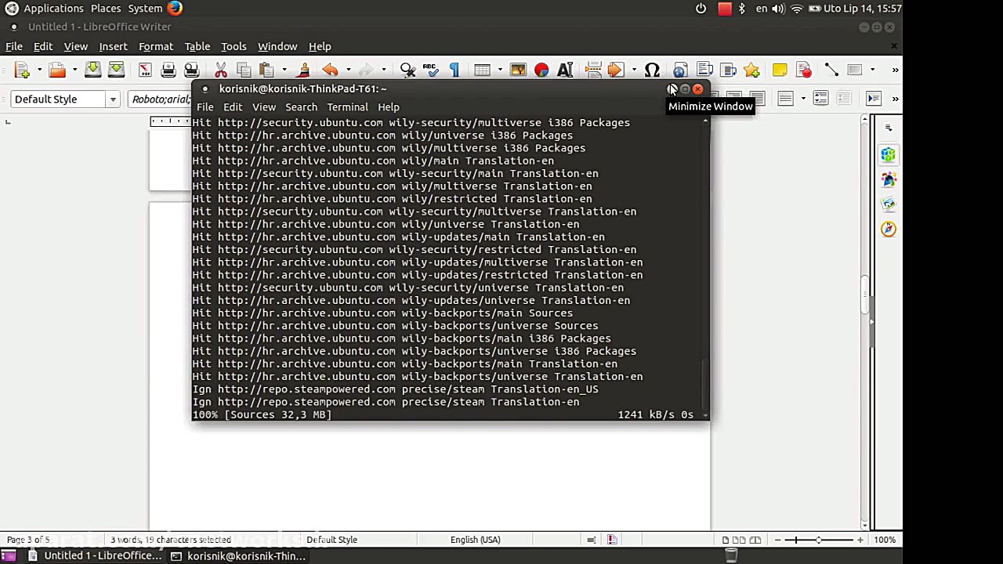Open the sidebar Navigator compass icon

[x=888, y=229]
